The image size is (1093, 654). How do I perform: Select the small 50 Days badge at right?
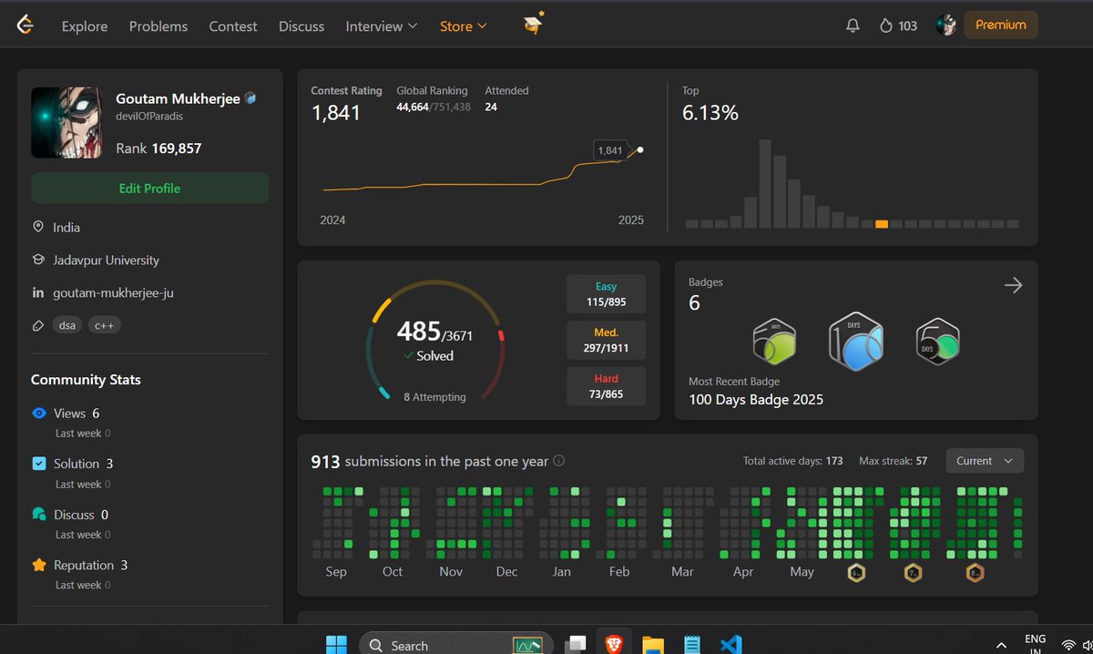click(x=937, y=342)
